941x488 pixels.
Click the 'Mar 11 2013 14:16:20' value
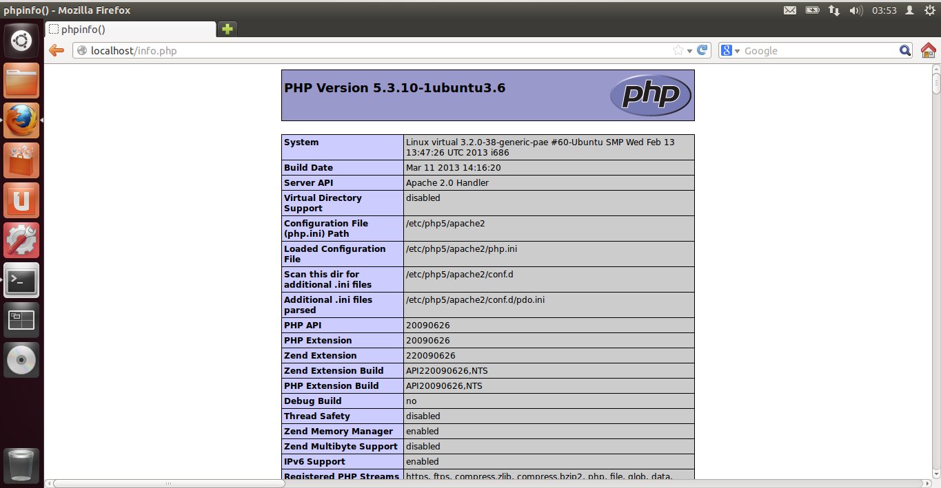(x=453, y=168)
